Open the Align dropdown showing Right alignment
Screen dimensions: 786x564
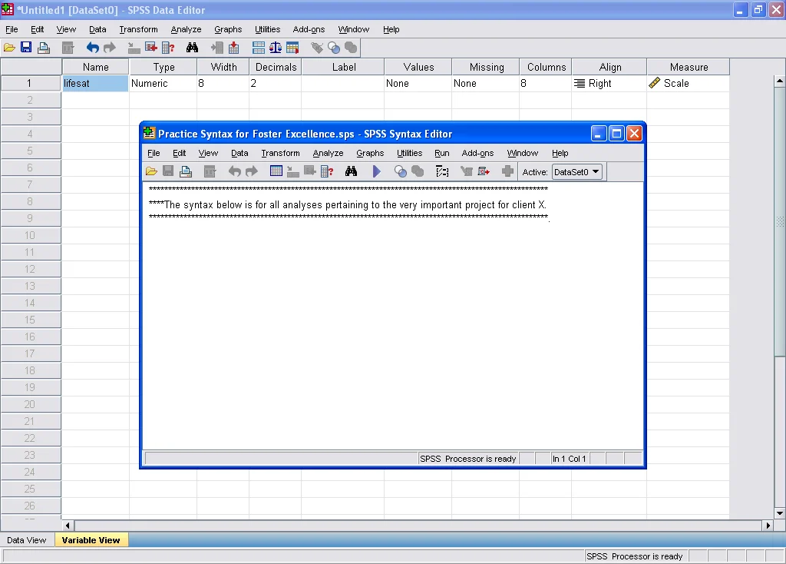[x=608, y=83]
